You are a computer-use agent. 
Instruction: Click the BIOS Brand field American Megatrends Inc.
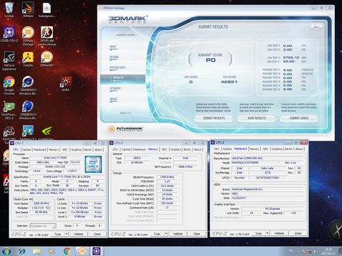[x=267, y=189]
